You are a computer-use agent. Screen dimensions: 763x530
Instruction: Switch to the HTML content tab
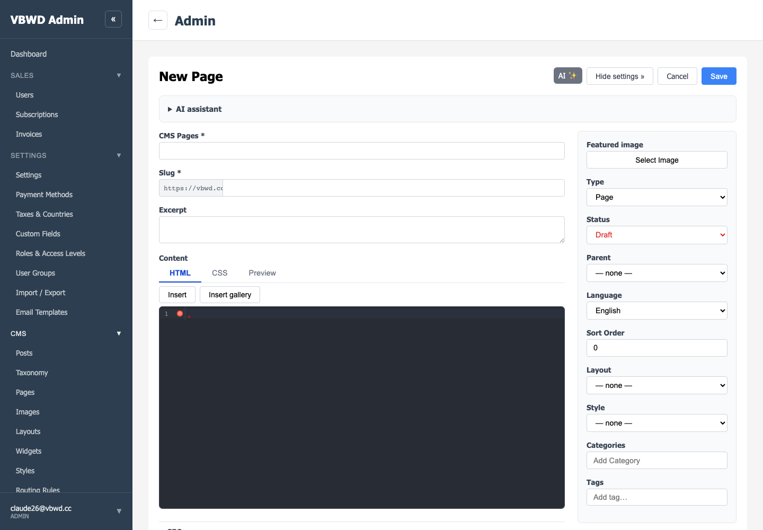click(x=180, y=273)
